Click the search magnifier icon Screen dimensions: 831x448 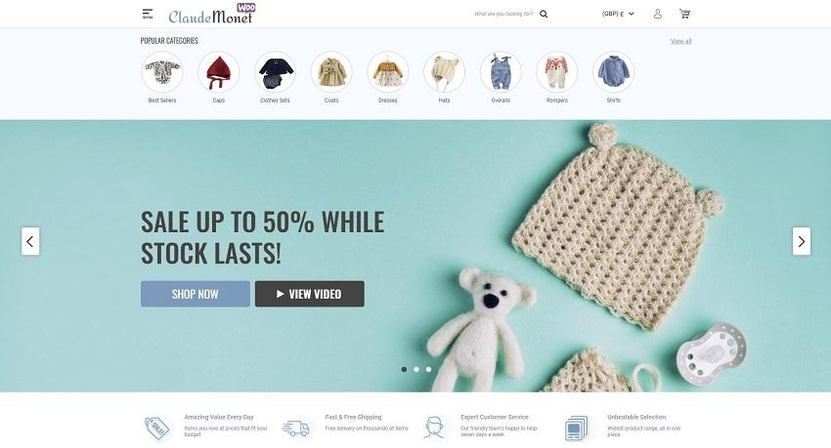(544, 15)
